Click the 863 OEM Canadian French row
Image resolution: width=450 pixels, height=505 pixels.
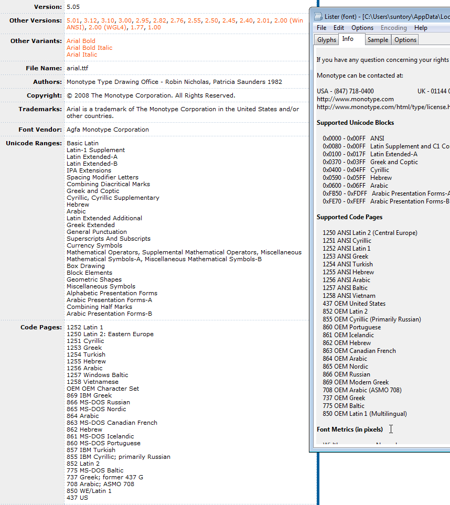pyautogui.click(x=359, y=351)
